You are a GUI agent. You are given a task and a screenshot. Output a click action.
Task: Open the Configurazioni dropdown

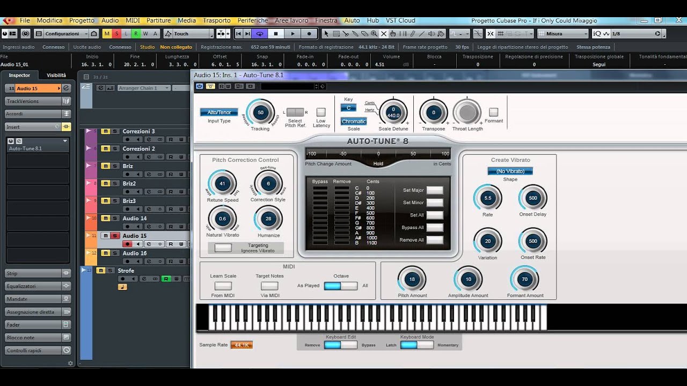pyautogui.click(x=66, y=33)
